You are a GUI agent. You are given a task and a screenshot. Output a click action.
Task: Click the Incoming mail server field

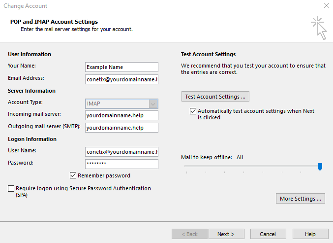click(x=121, y=115)
